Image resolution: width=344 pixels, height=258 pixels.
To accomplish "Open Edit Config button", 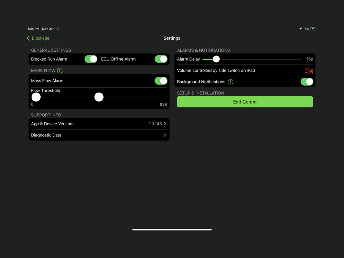I will [x=245, y=102].
